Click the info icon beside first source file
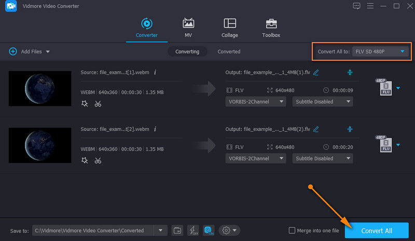Screen dimensions: 415x241 (155, 72)
